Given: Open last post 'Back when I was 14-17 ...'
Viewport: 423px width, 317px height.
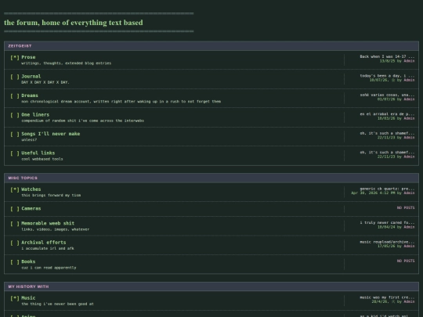Looking at the screenshot, I should click(x=387, y=56).
